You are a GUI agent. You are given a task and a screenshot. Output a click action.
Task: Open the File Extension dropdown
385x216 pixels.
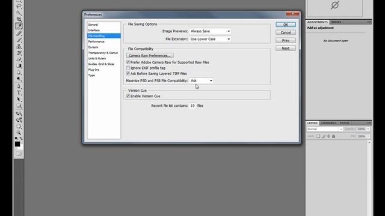pyautogui.click(x=210, y=39)
